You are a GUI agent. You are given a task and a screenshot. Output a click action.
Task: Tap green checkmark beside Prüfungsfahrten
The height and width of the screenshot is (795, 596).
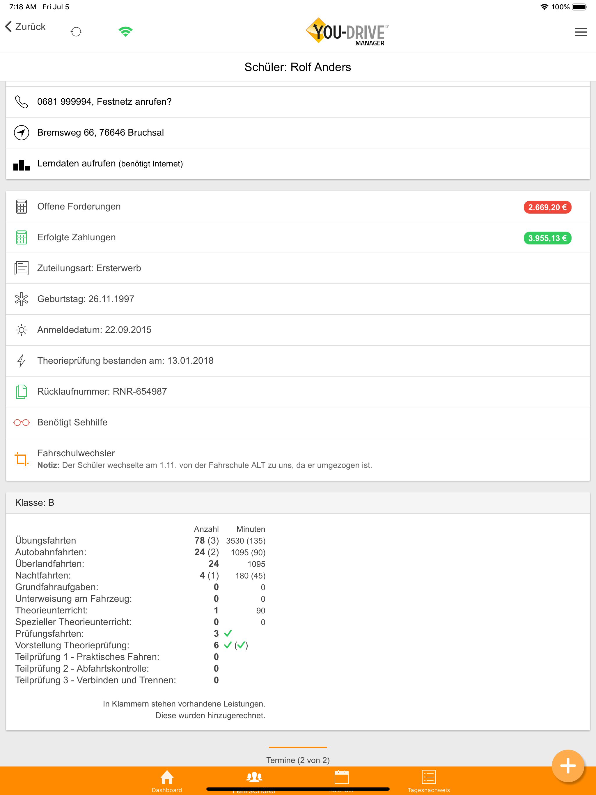click(228, 633)
